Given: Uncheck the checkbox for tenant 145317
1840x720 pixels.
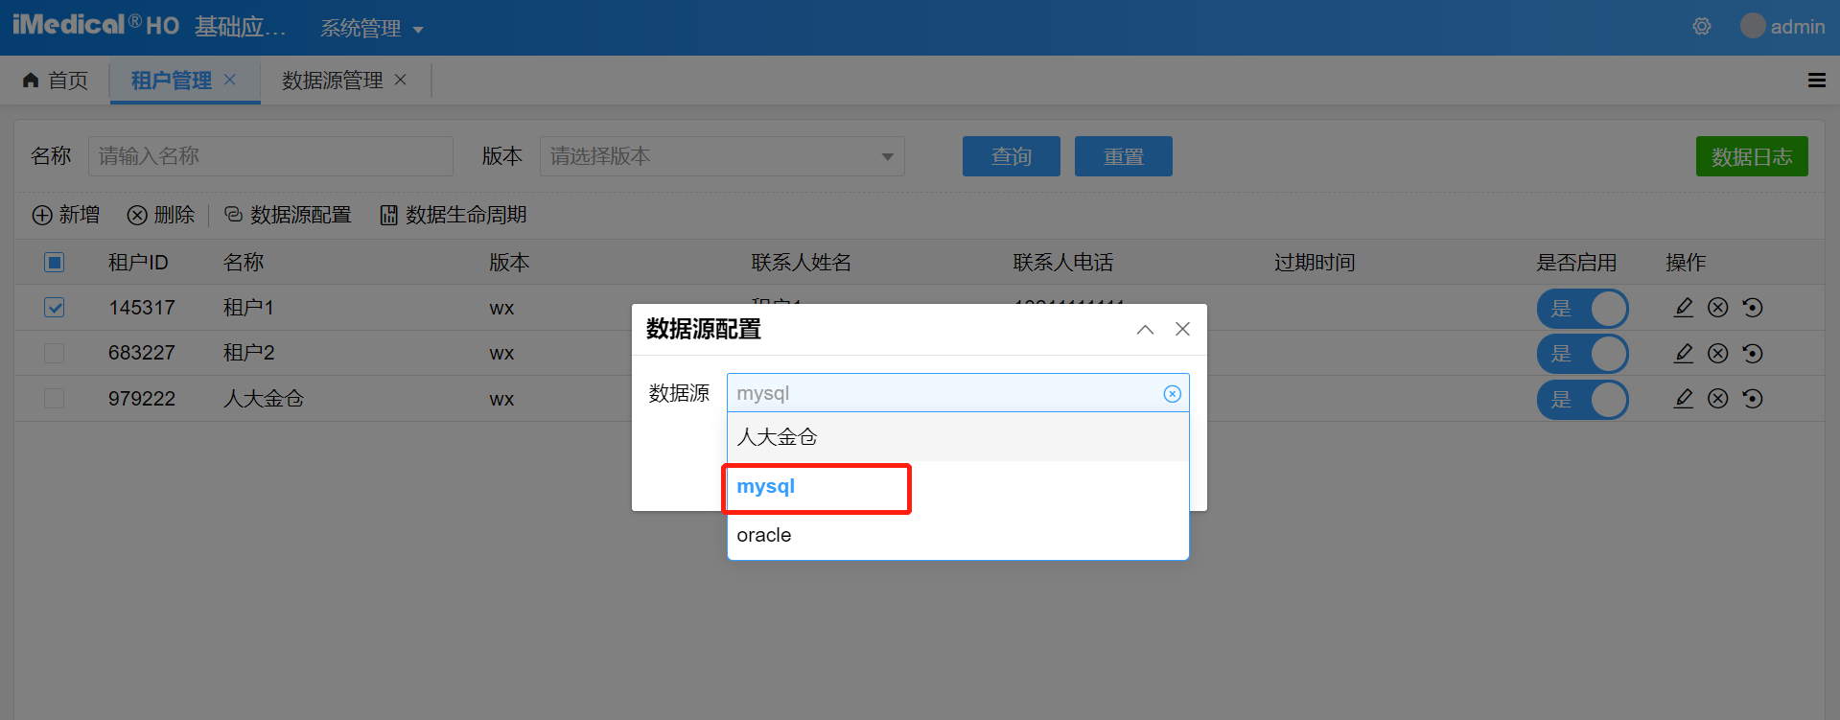Looking at the screenshot, I should coord(55,308).
